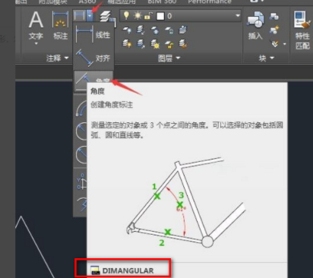
Task: Select the ordinate dimension icon
Action: (81, 181)
